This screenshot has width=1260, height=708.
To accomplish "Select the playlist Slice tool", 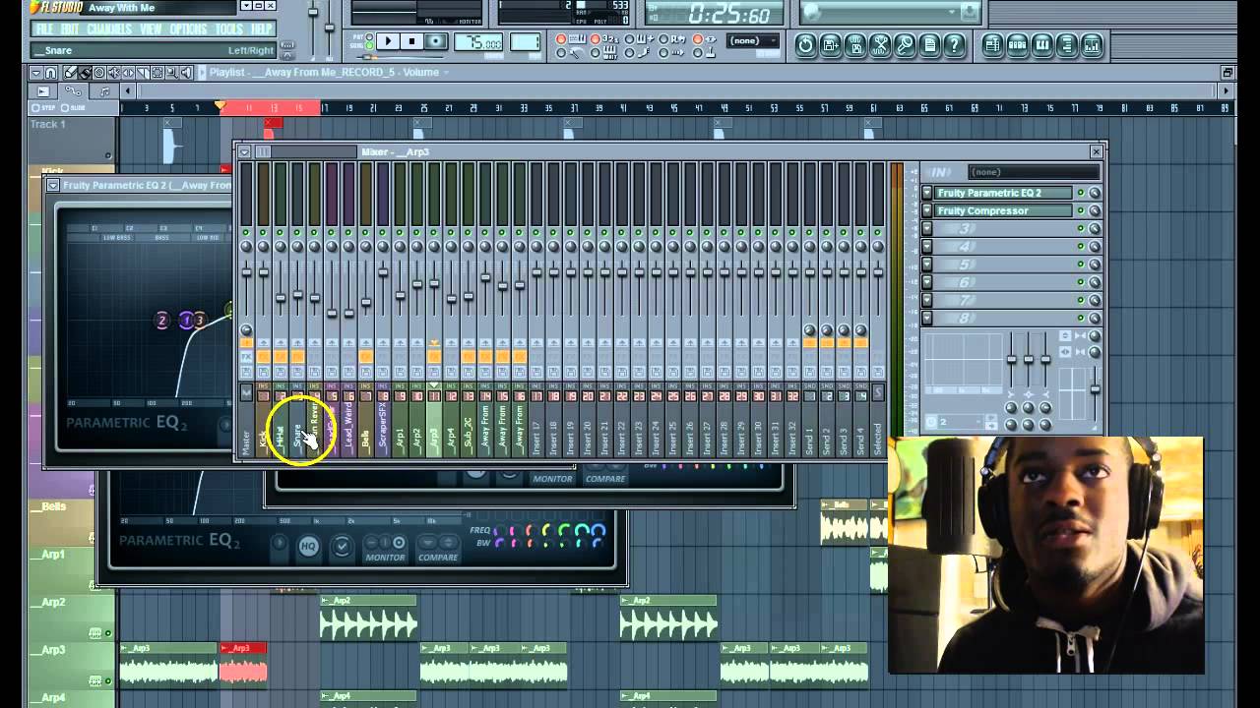I will coord(143,72).
